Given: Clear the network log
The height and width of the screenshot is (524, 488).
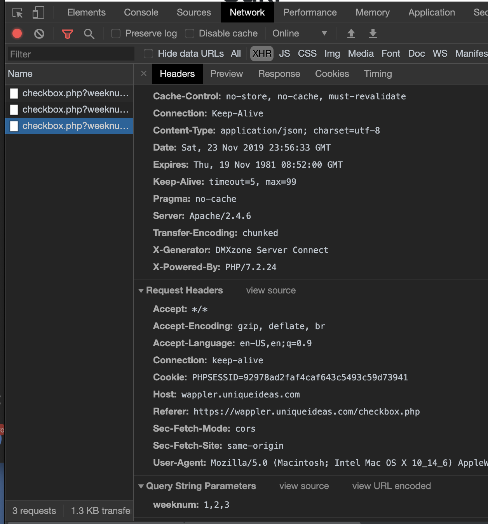Looking at the screenshot, I should (x=39, y=34).
